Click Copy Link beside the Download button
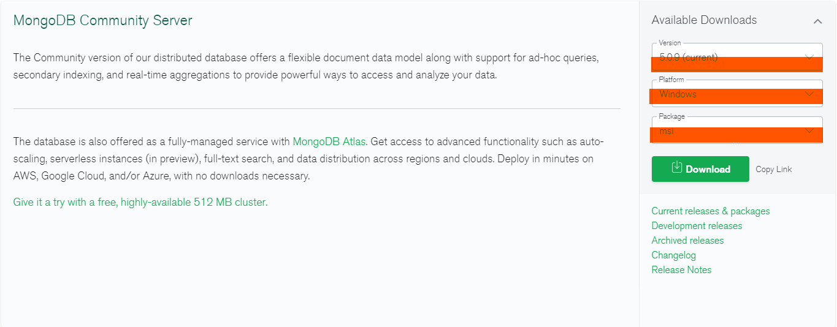Screen dimensions: 837x327 click(x=774, y=169)
